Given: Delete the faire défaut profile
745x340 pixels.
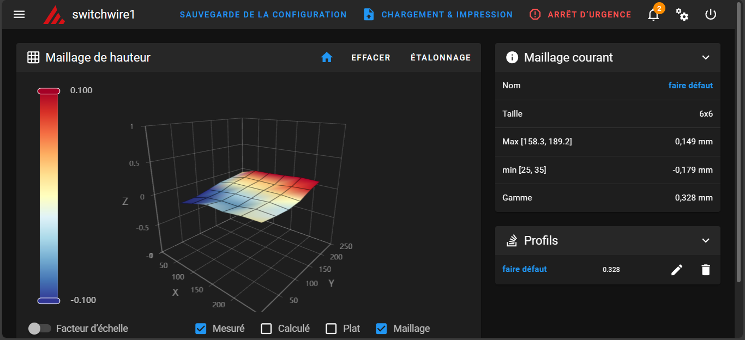Looking at the screenshot, I should coord(706,270).
